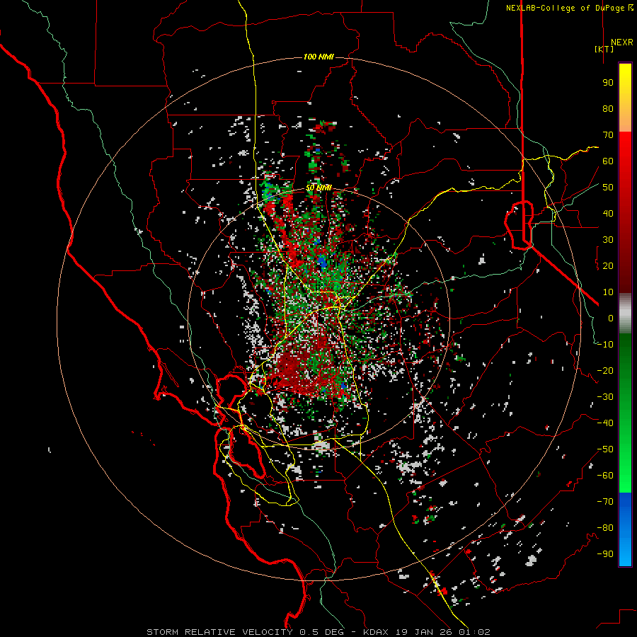This screenshot has height=637, width=637.
Task: Click the -30 scale value
Action: 605,397
